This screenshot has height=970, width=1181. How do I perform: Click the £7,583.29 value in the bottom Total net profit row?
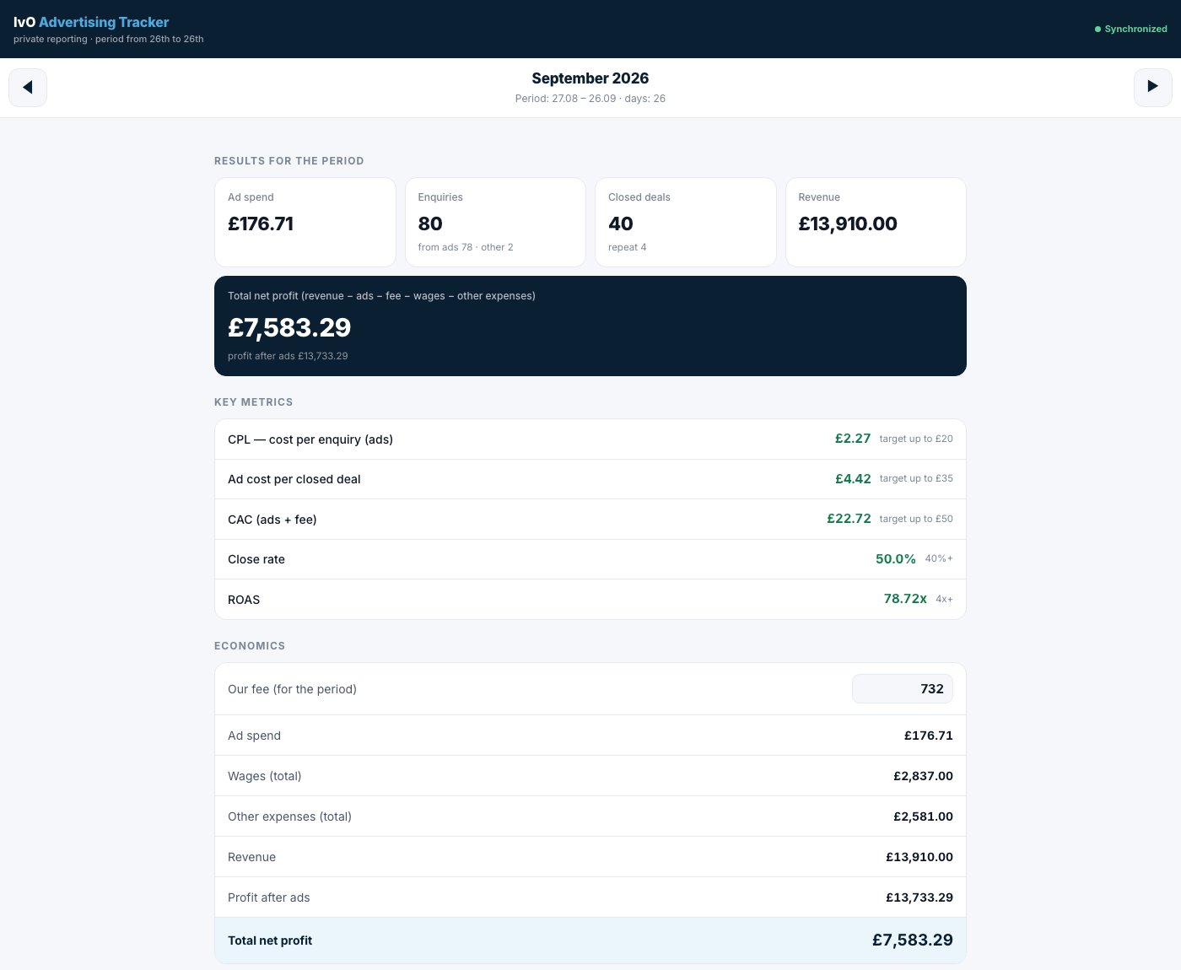pos(913,940)
